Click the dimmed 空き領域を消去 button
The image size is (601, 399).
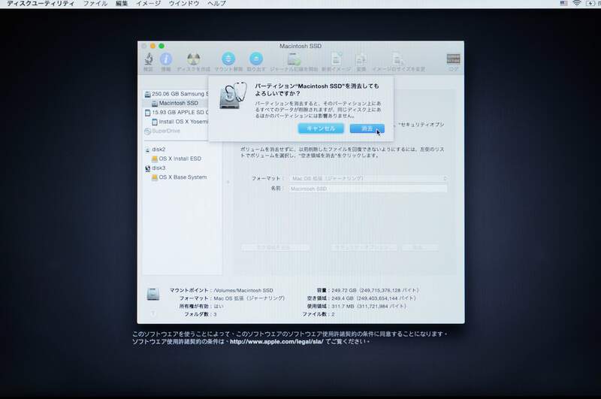click(x=275, y=247)
